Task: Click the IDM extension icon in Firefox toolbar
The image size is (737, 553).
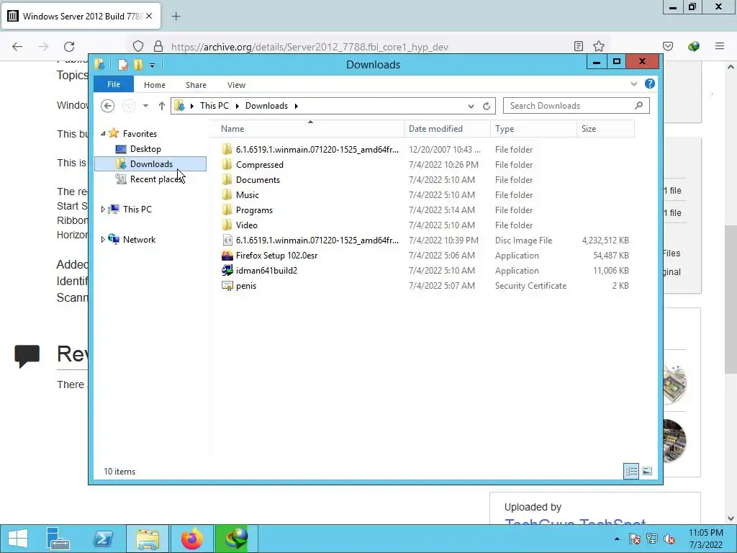Action: [x=693, y=46]
